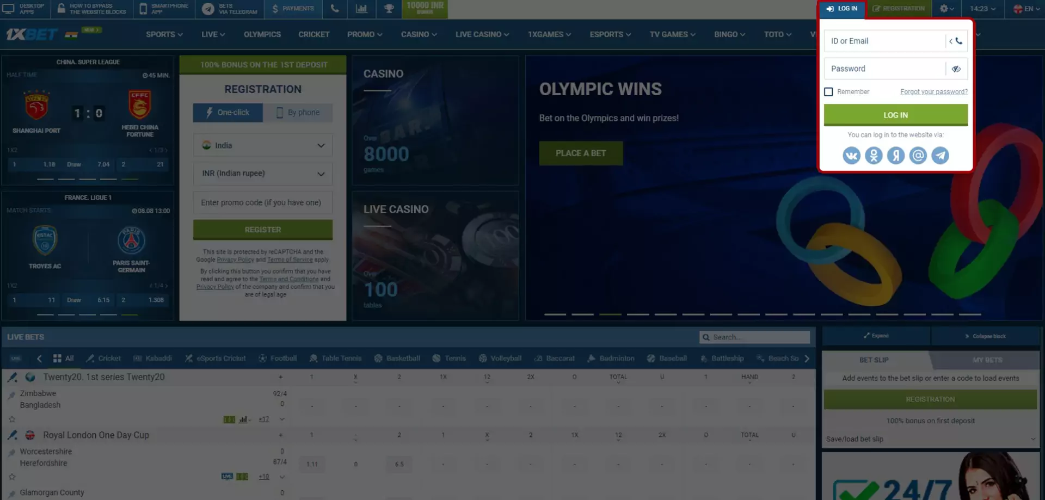Switch to the REGISTRATION tab
This screenshot has height=500, width=1045.
coord(899,8)
